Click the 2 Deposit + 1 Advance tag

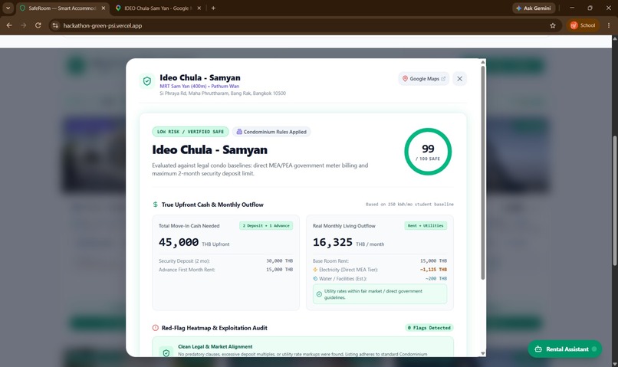pos(266,225)
